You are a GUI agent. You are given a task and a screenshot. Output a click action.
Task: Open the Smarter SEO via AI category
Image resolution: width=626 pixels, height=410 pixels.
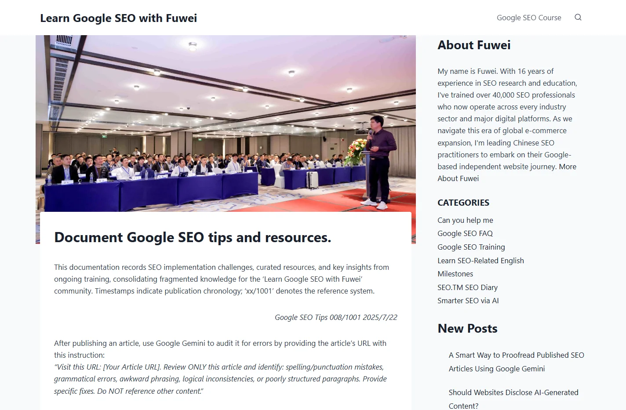pyautogui.click(x=468, y=301)
